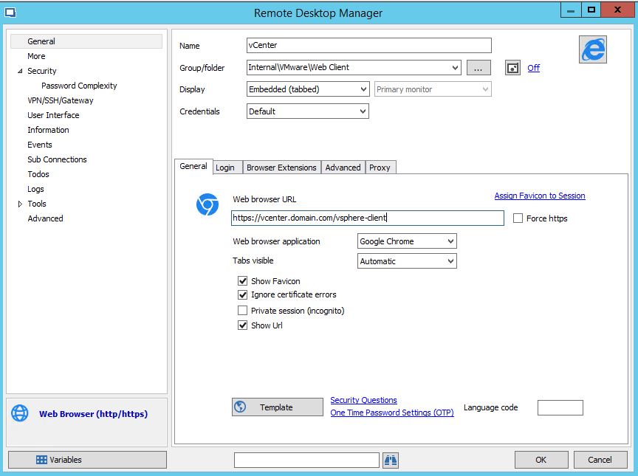Select the Security sidebar item
Screen dimensions: 638x476
click(x=42, y=71)
